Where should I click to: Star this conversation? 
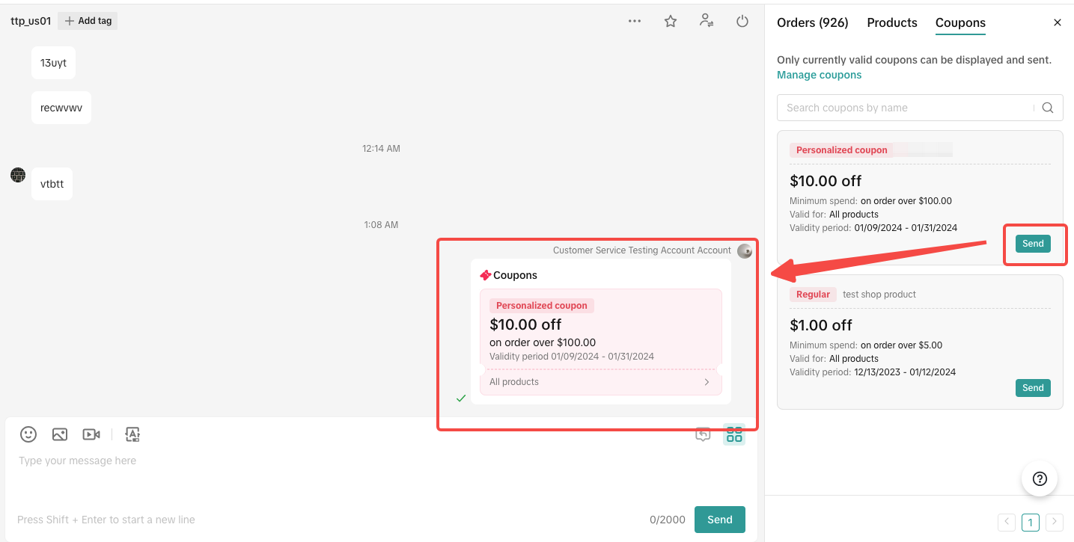[671, 21]
